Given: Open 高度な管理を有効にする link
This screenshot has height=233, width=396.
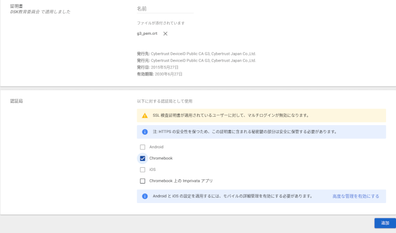Looking at the screenshot, I should click(355, 196).
